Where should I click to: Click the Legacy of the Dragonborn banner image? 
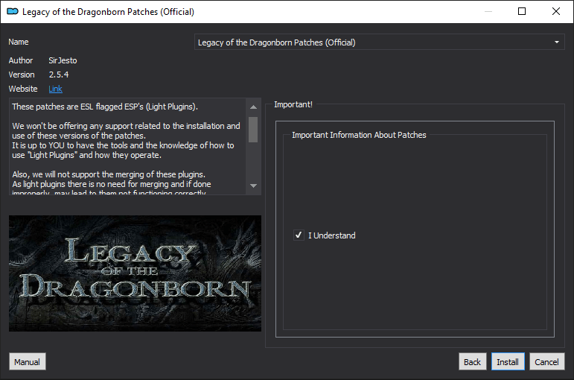pos(135,273)
